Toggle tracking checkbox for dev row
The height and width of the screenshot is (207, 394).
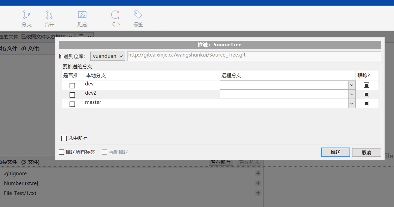366,85
